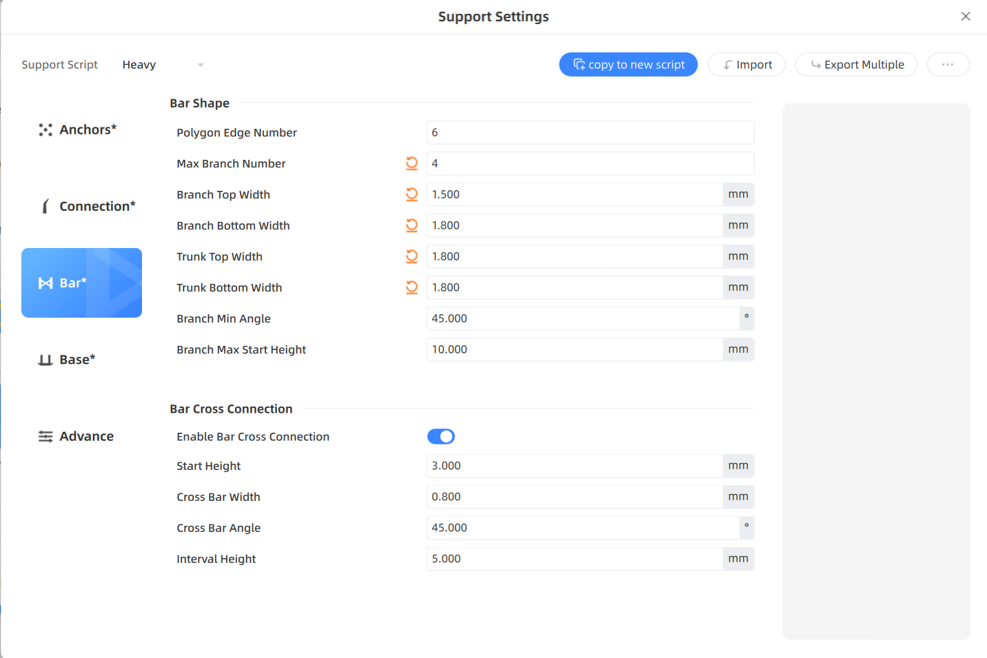The image size is (987, 658).
Task: Reset Branch Bottom Width to default
Action: click(411, 225)
